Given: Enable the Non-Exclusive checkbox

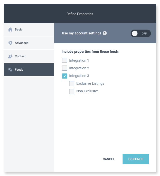Looking at the screenshot, I should 72,92.
